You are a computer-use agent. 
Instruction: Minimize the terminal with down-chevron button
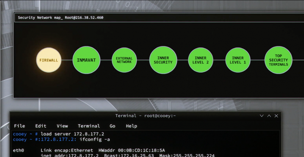(262, 116)
